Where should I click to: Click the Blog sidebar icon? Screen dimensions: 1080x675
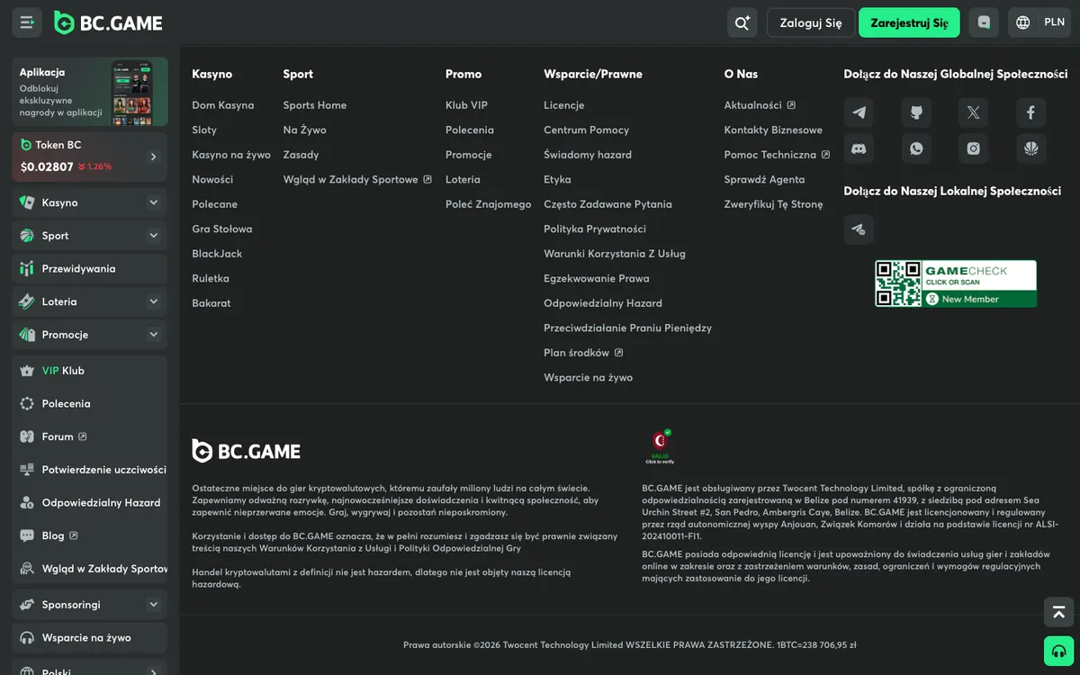[27, 535]
